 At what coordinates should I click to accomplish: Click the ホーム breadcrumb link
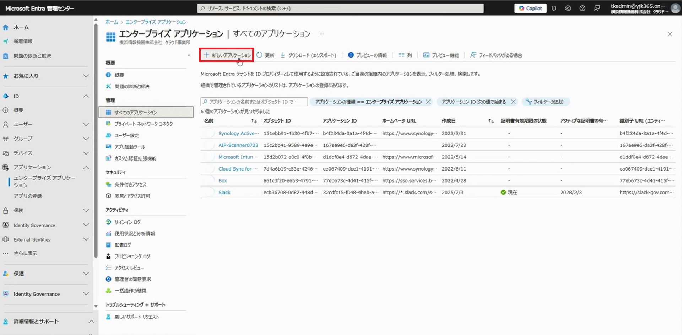coord(112,22)
